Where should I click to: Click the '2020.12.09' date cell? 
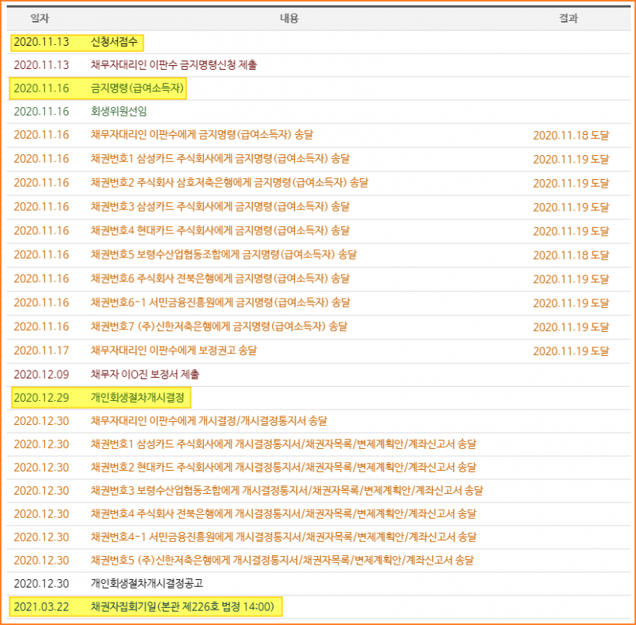41,375
